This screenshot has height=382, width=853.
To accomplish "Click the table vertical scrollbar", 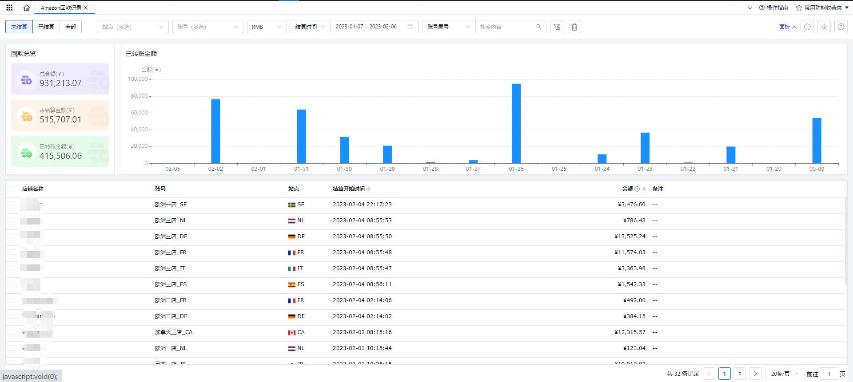I will (x=846, y=242).
